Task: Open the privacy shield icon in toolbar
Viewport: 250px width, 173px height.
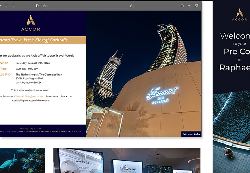Action: (x=37, y=6)
